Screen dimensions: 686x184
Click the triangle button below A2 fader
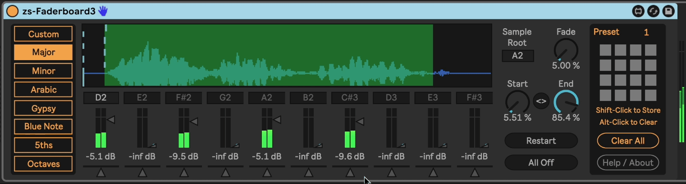coord(267,172)
